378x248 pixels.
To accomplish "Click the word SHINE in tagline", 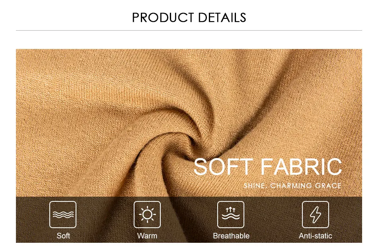I will point(255,186).
